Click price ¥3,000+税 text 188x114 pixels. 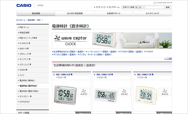[x=142, y=78]
